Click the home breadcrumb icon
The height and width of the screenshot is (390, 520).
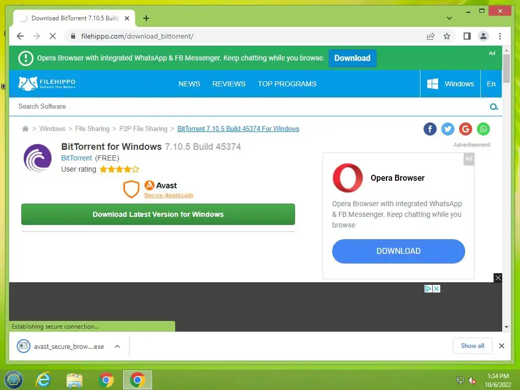[x=25, y=128]
